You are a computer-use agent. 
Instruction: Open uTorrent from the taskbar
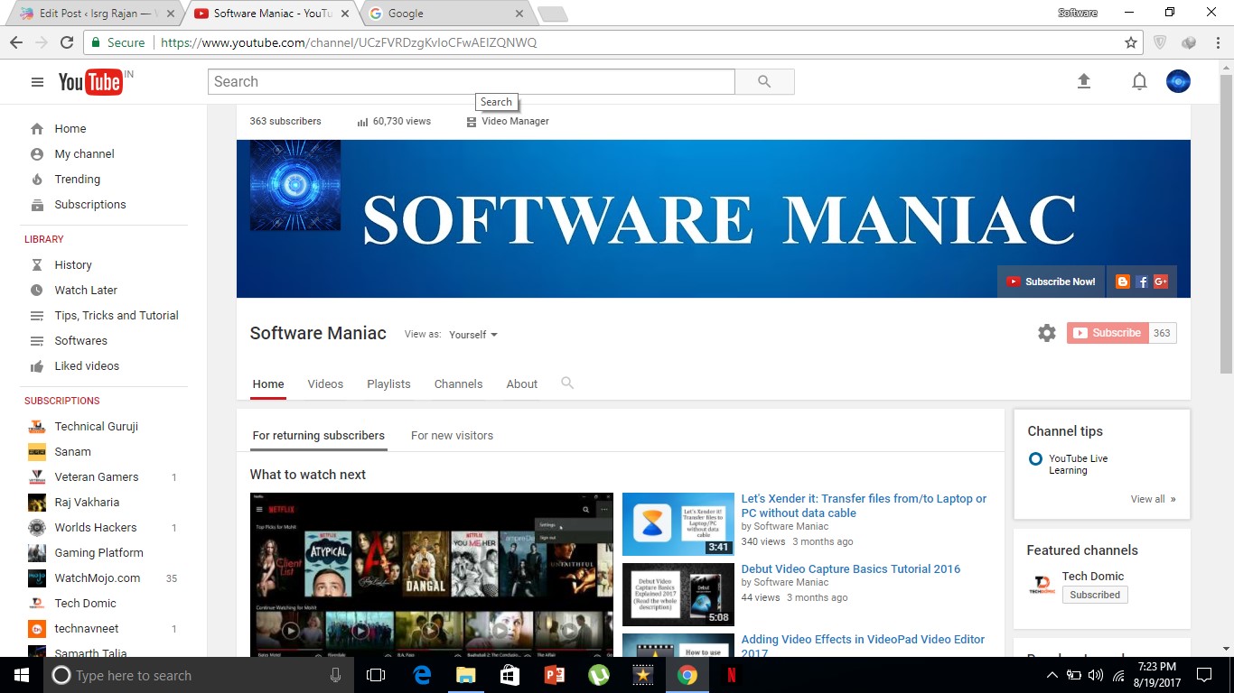[598, 675]
